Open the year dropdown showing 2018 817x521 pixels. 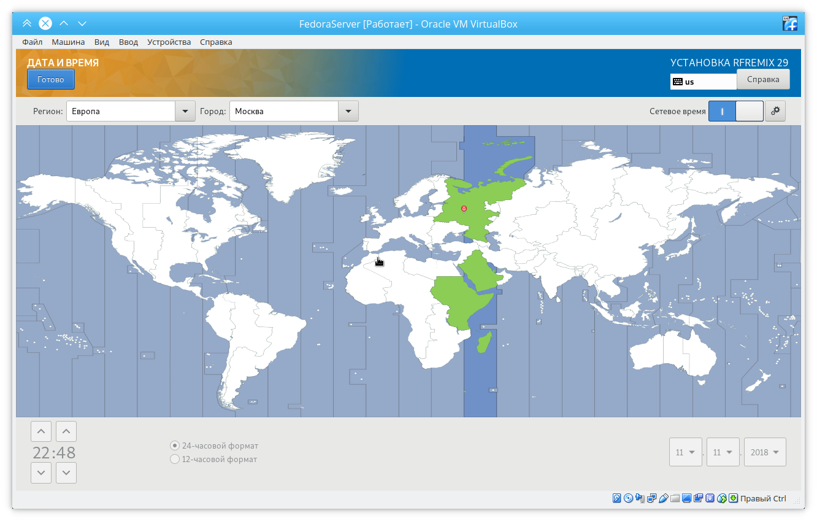(765, 452)
